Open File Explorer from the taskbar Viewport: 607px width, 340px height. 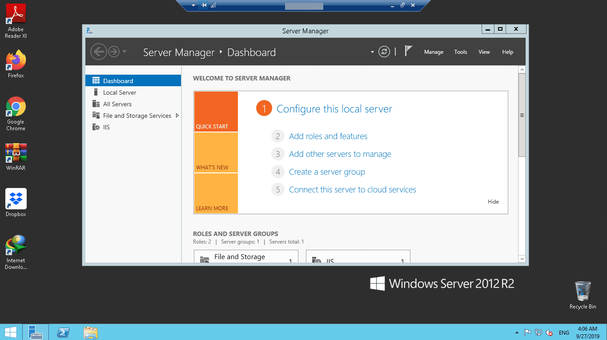[90, 332]
